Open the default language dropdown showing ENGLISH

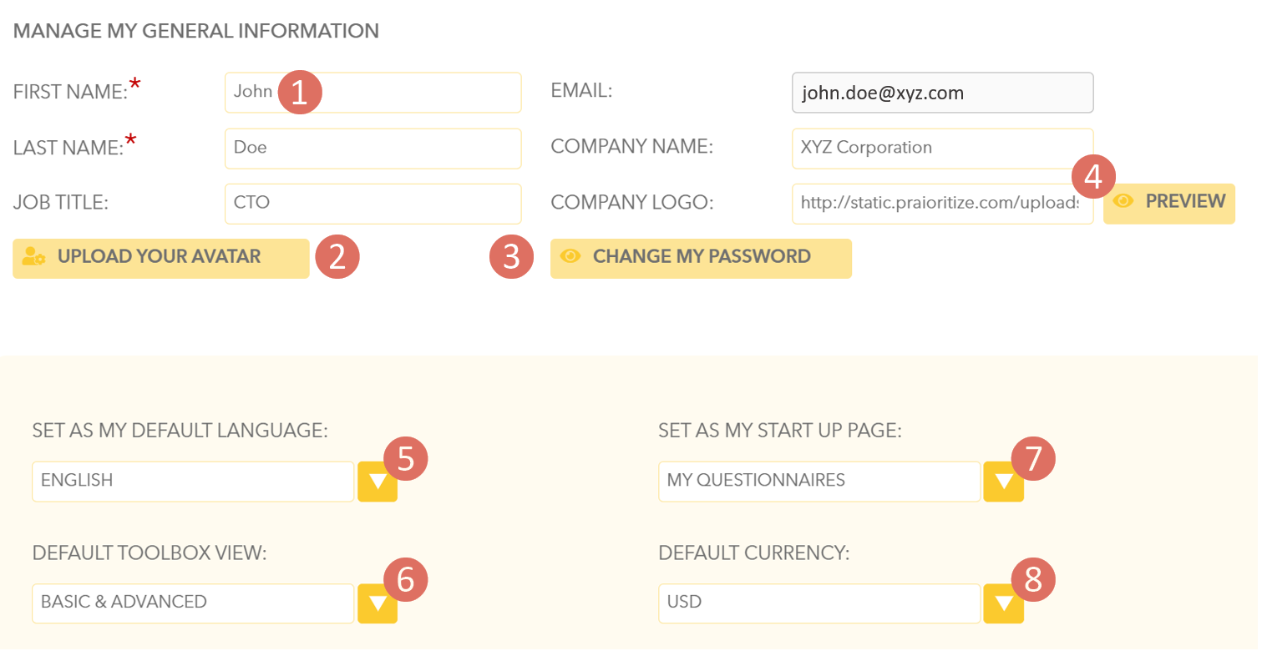[x=193, y=482]
